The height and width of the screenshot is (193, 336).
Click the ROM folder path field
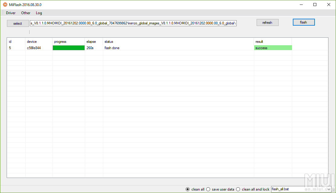(x=133, y=23)
